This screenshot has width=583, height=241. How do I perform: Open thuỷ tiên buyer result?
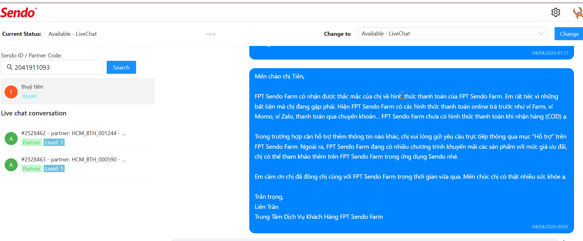[x=78, y=91]
